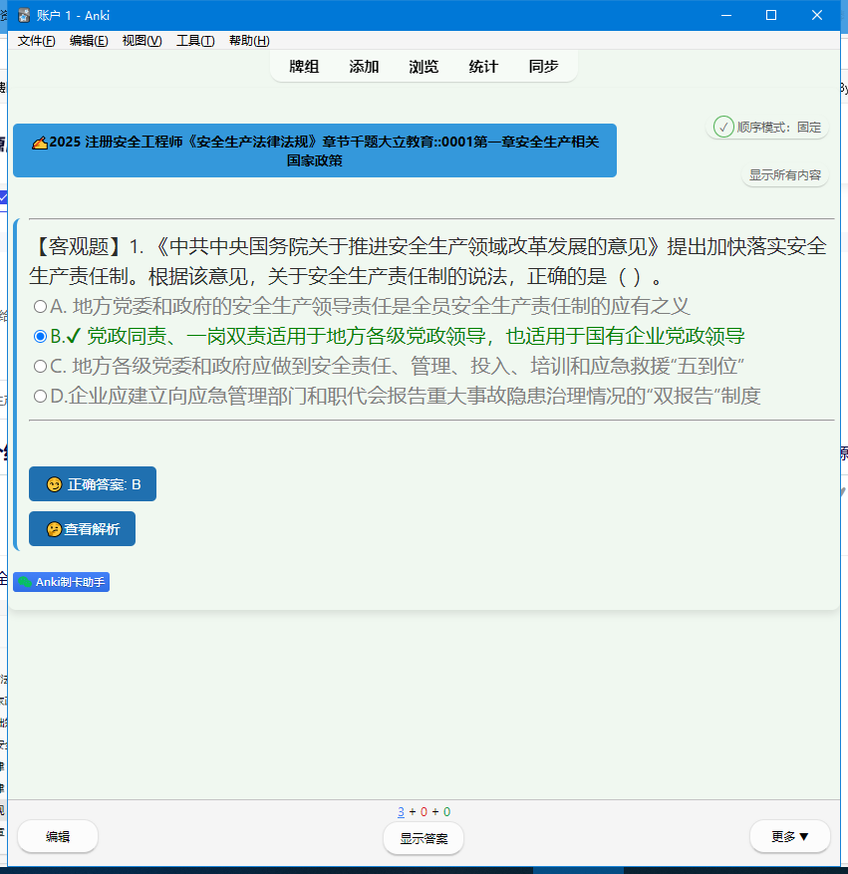The image size is (848, 874).
Task: Select radio option A 地方党委和政府
Action: click(40, 306)
